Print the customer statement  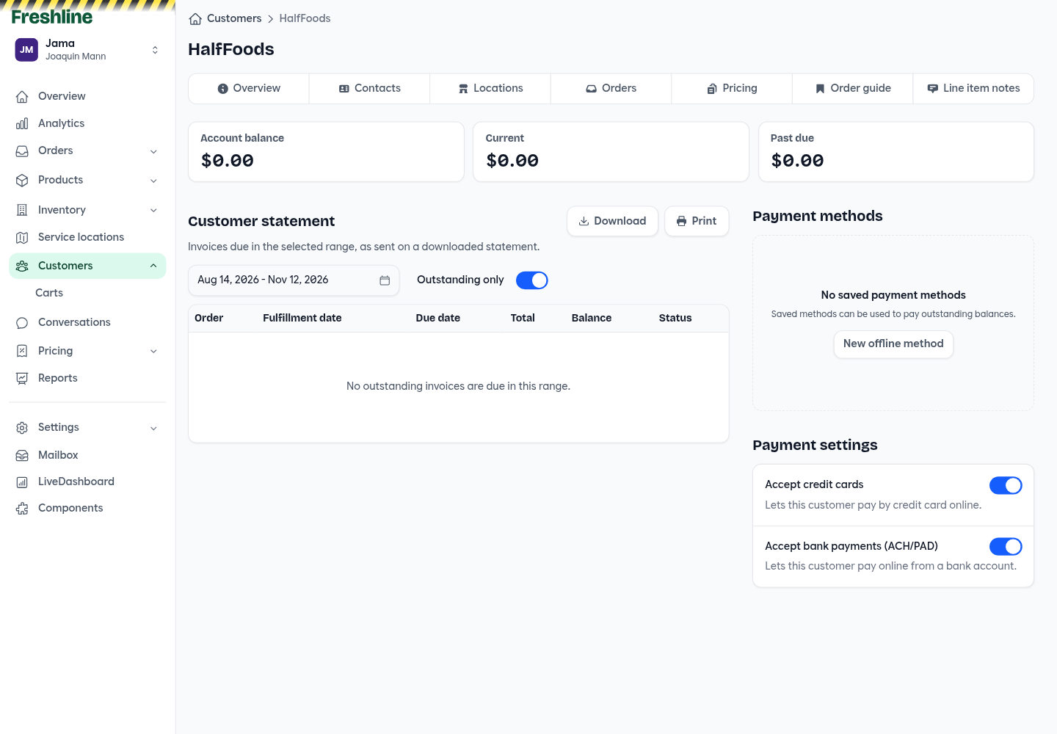(697, 221)
